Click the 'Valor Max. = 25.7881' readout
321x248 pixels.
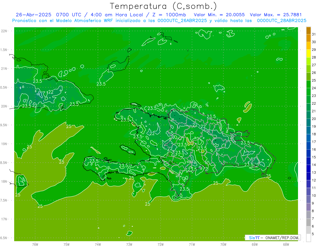pos(276,15)
